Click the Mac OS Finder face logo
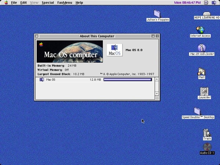This screenshot has width=220, height=165. pos(114,50)
